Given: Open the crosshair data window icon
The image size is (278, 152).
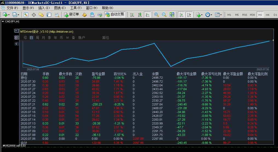Looking at the screenshot, I should click(34, 15).
